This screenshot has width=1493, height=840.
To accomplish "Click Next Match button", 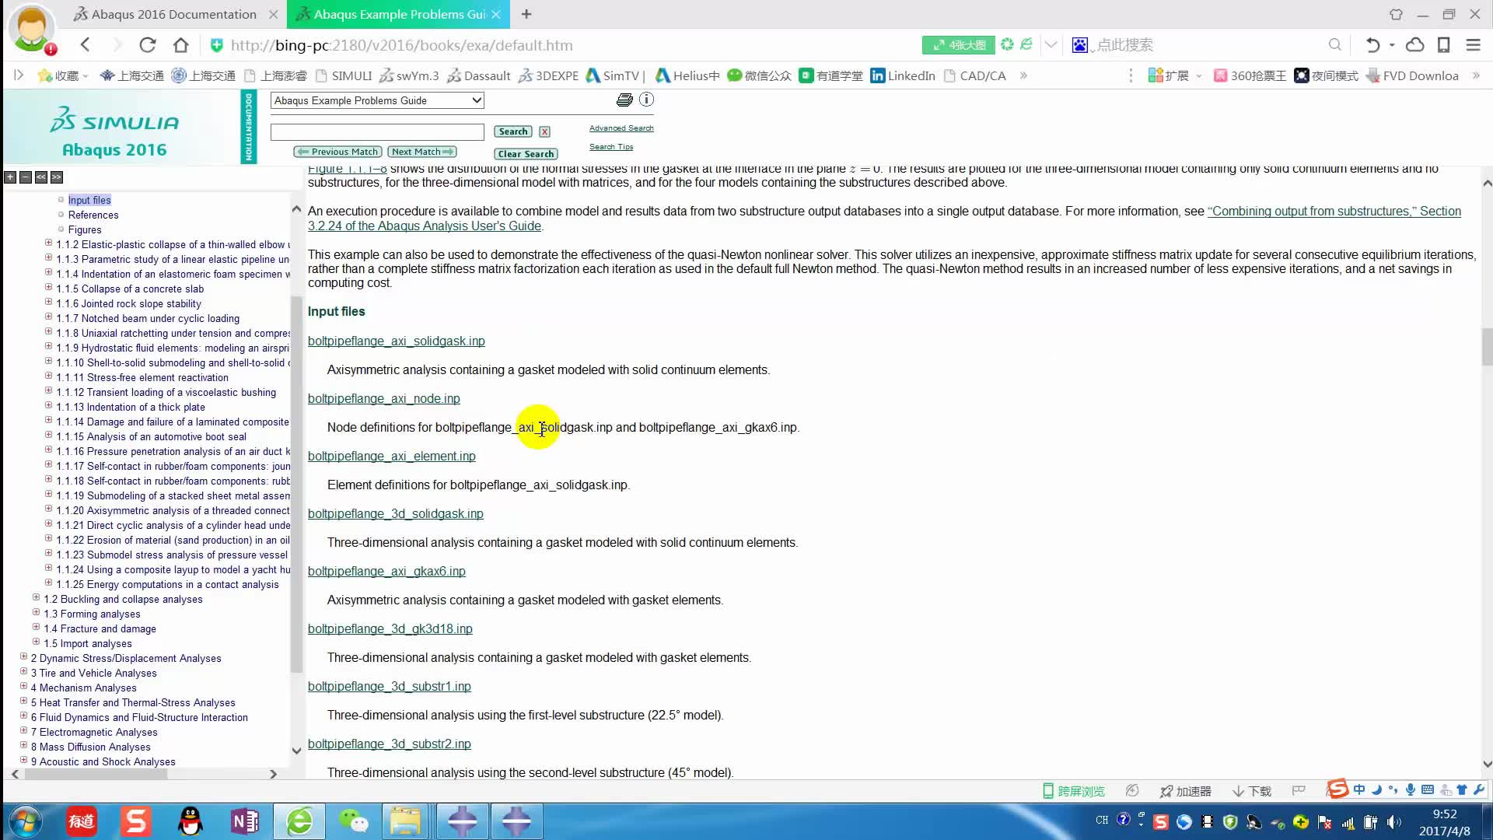I will click(x=422, y=152).
